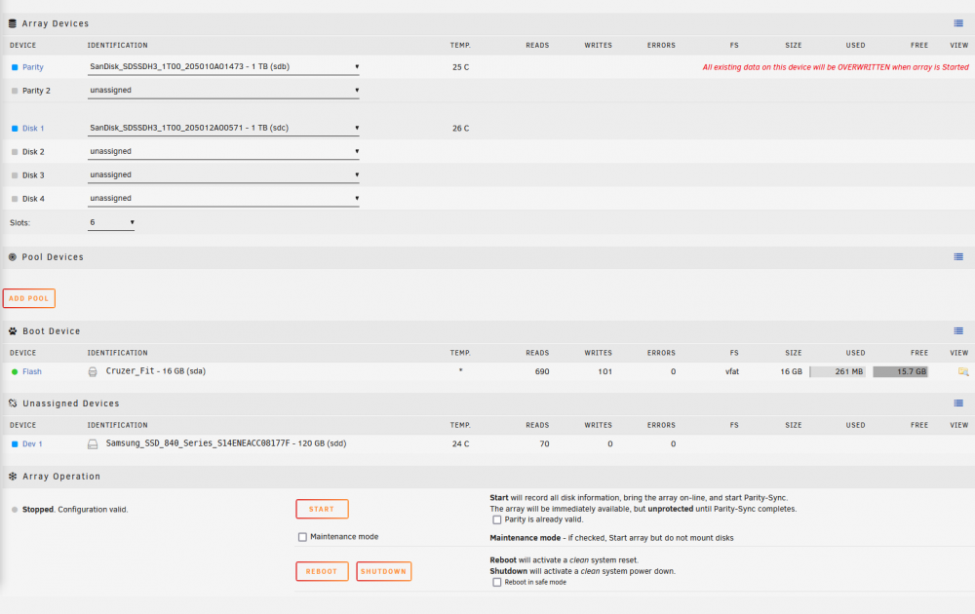This screenshot has height=614, width=975.
Task: Click the Cruzer_Fit drive icon
Action: pos(93,371)
